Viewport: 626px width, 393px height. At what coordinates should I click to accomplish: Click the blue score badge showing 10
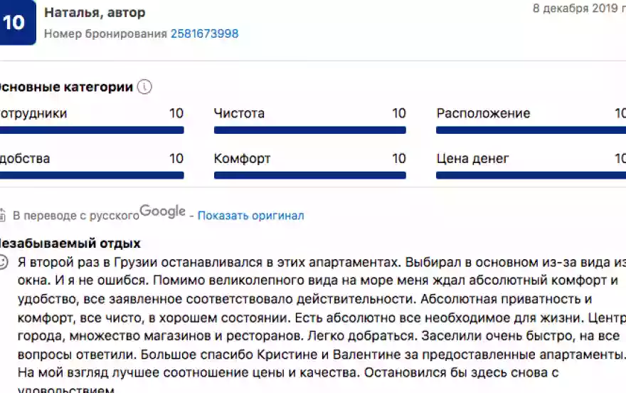pyautogui.click(x=16, y=23)
